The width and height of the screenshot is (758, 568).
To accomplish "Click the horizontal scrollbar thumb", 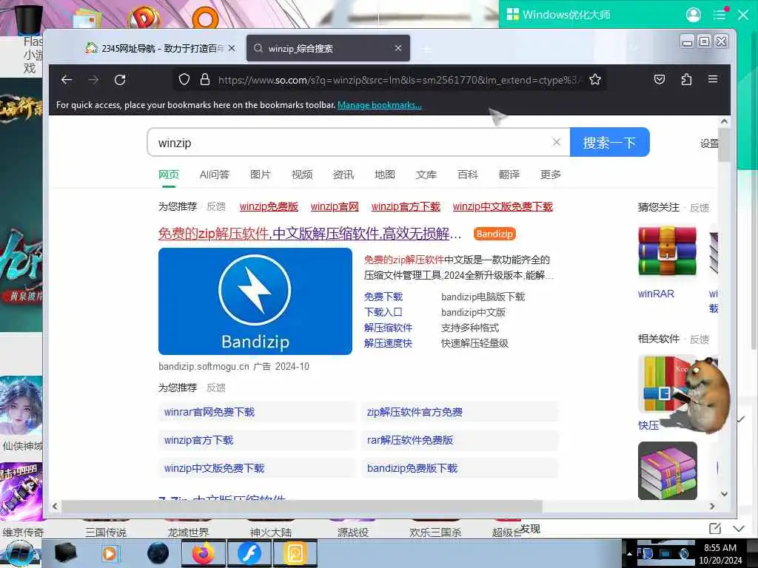I will tap(302, 506).
